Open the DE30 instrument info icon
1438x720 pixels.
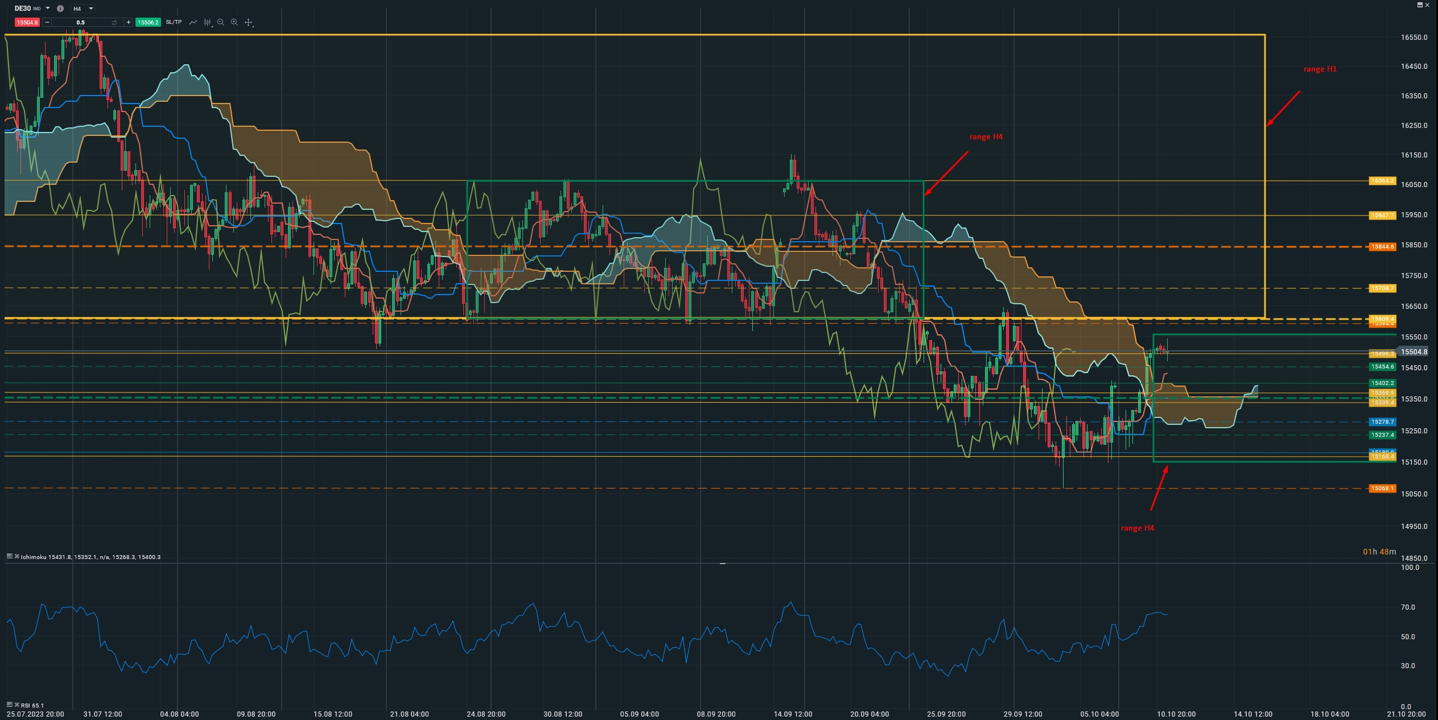click(x=60, y=9)
